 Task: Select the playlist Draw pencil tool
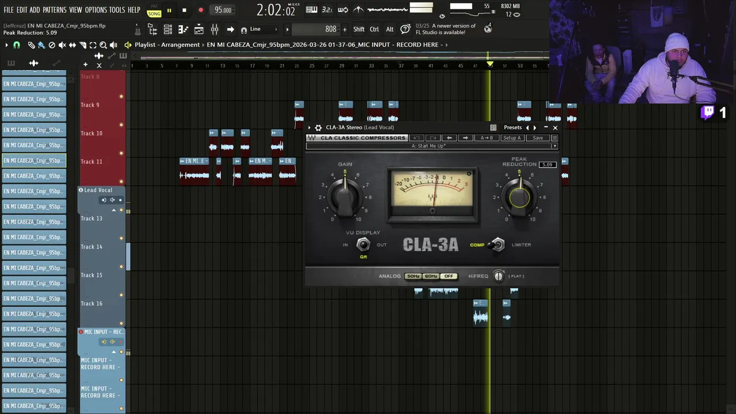tap(32, 45)
